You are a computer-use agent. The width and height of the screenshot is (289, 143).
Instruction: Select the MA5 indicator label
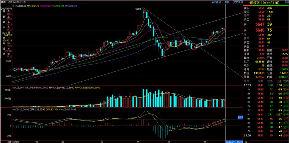(x=21, y=6)
